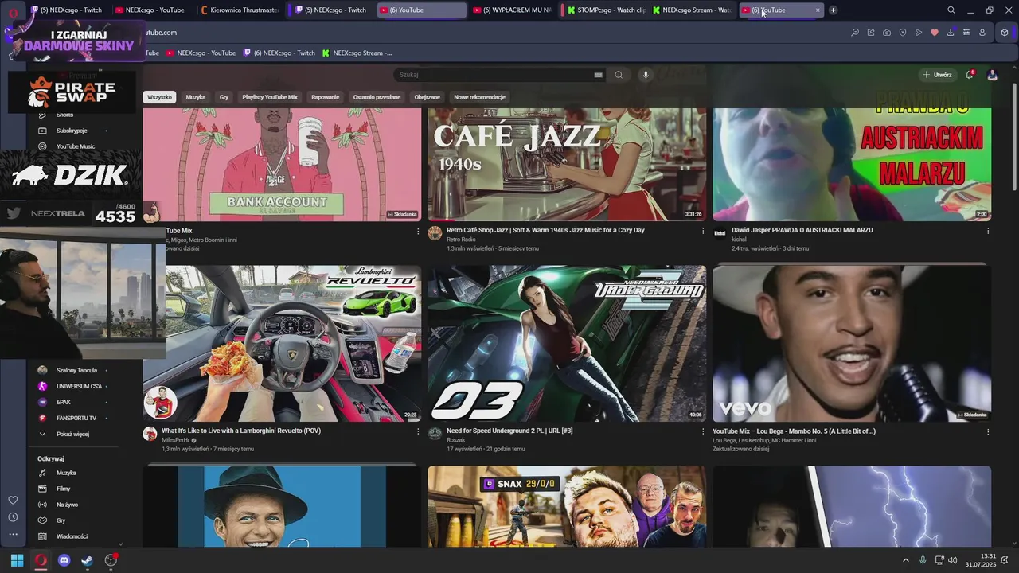Open the Lou Bega Mambo No. 5 thumbnail

(x=852, y=343)
